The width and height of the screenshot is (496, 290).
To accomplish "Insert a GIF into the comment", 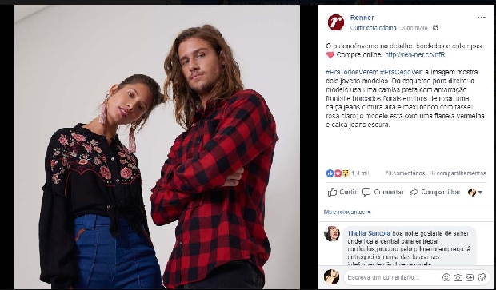I will coord(470,277).
